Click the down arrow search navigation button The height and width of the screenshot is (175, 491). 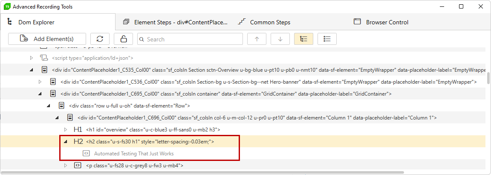pos(280,39)
